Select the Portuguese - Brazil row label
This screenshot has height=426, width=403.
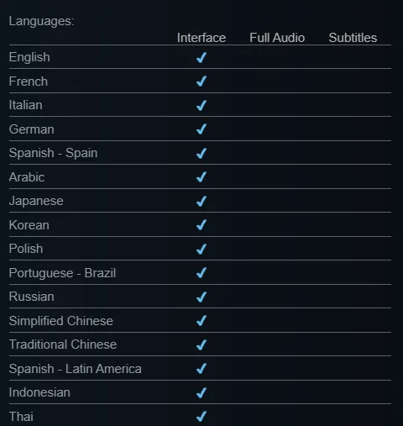pyautogui.click(x=62, y=273)
